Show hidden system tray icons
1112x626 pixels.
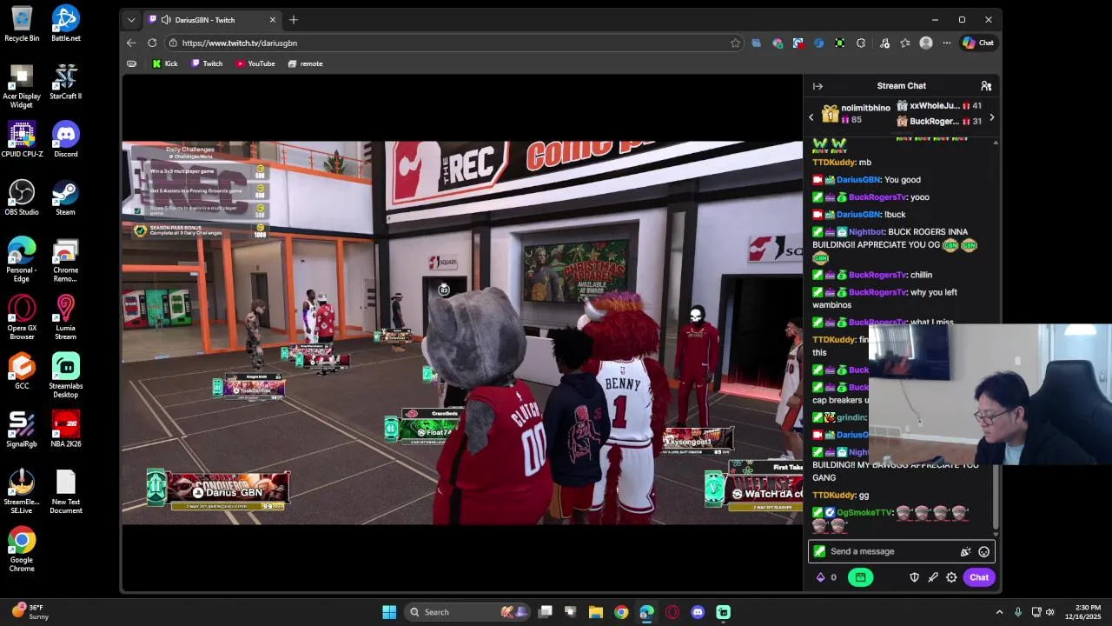(999, 612)
